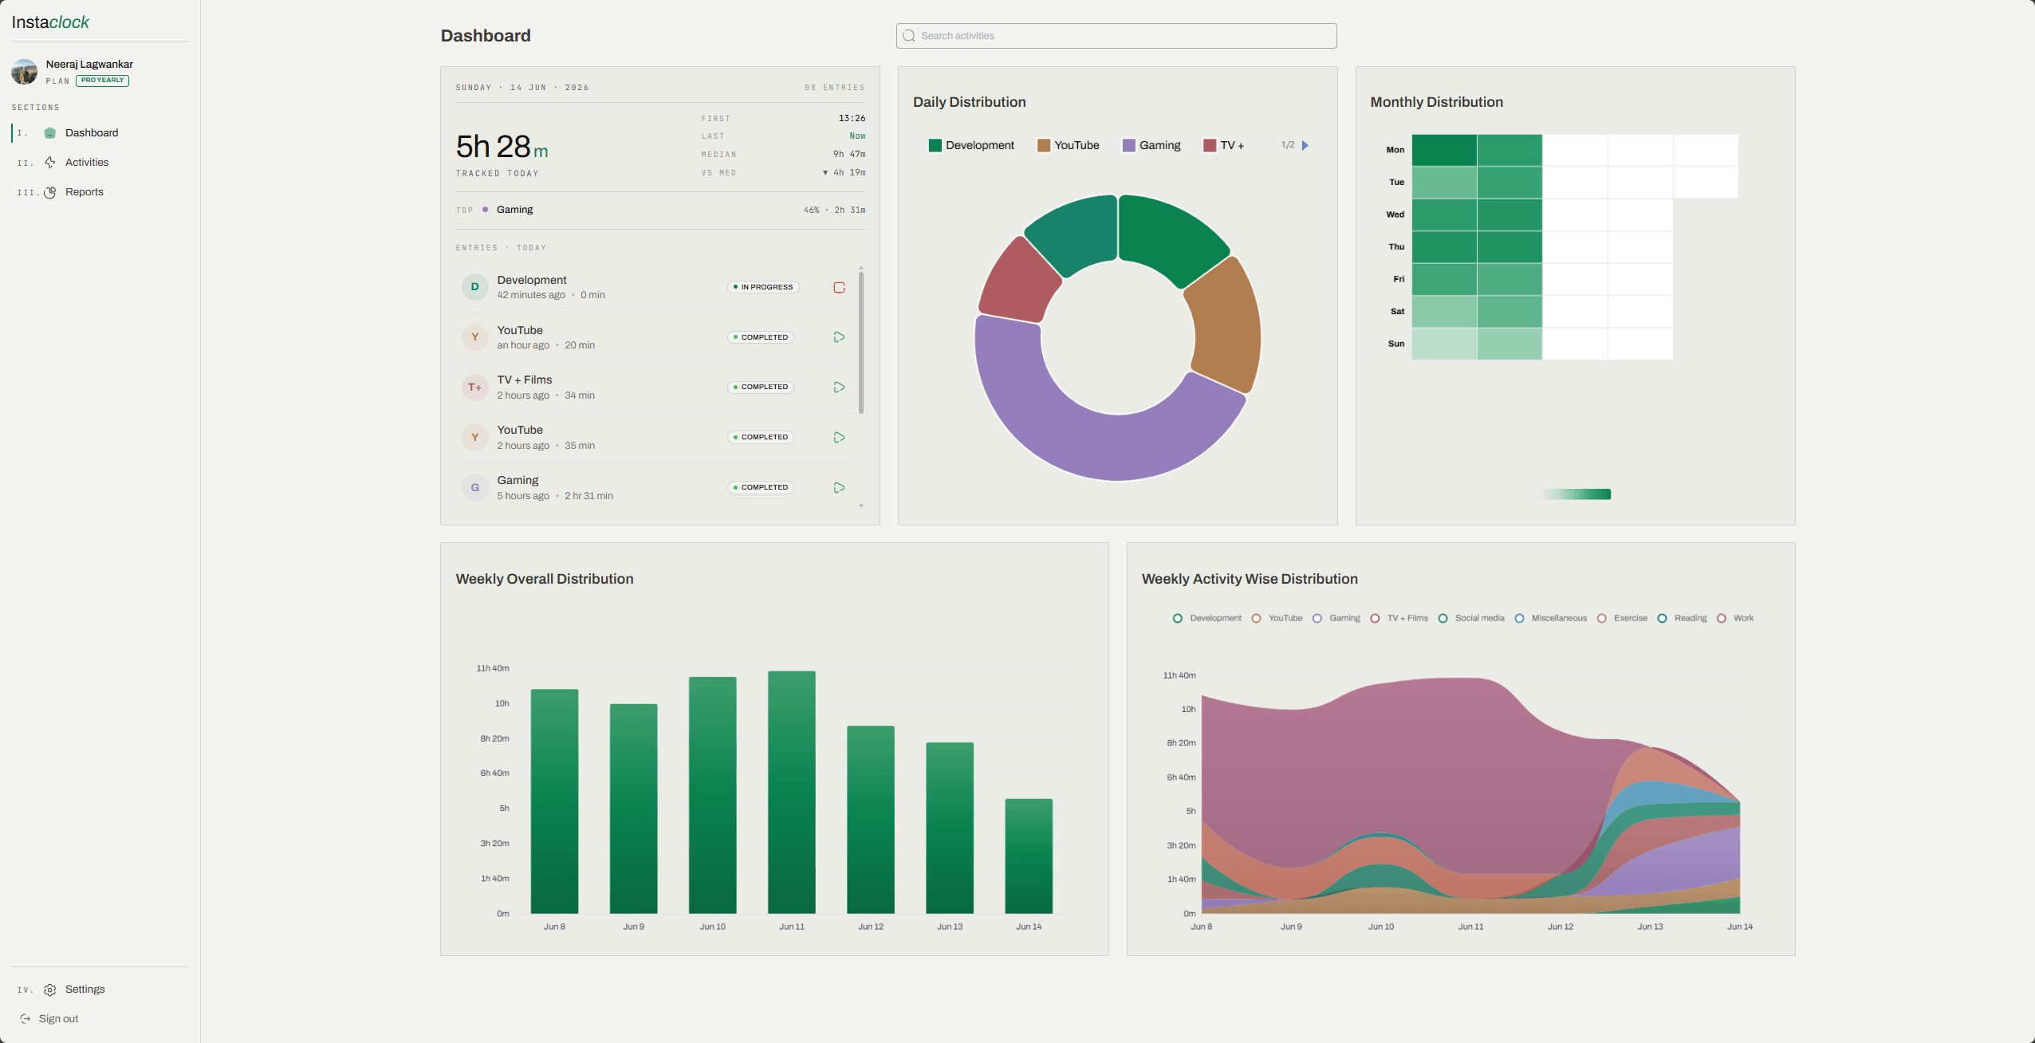
Task: Click the Development entry D avatar
Action: (474, 287)
